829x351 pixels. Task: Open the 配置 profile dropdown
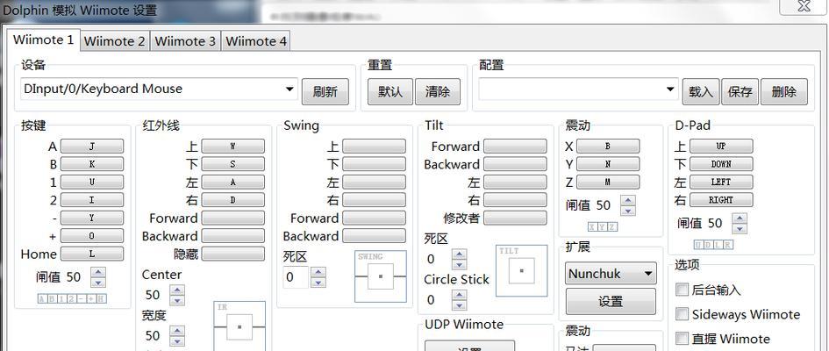[x=578, y=89]
